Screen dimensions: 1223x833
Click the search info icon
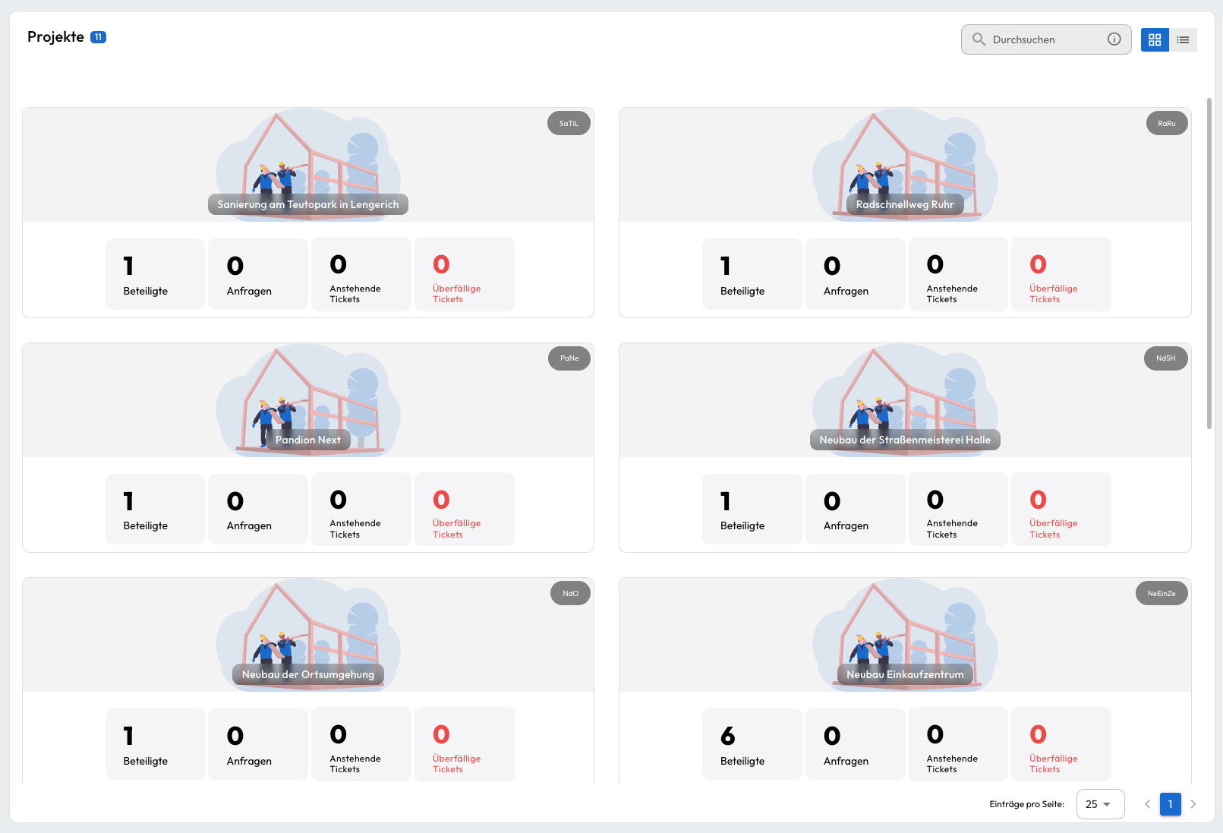(1114, 39)
